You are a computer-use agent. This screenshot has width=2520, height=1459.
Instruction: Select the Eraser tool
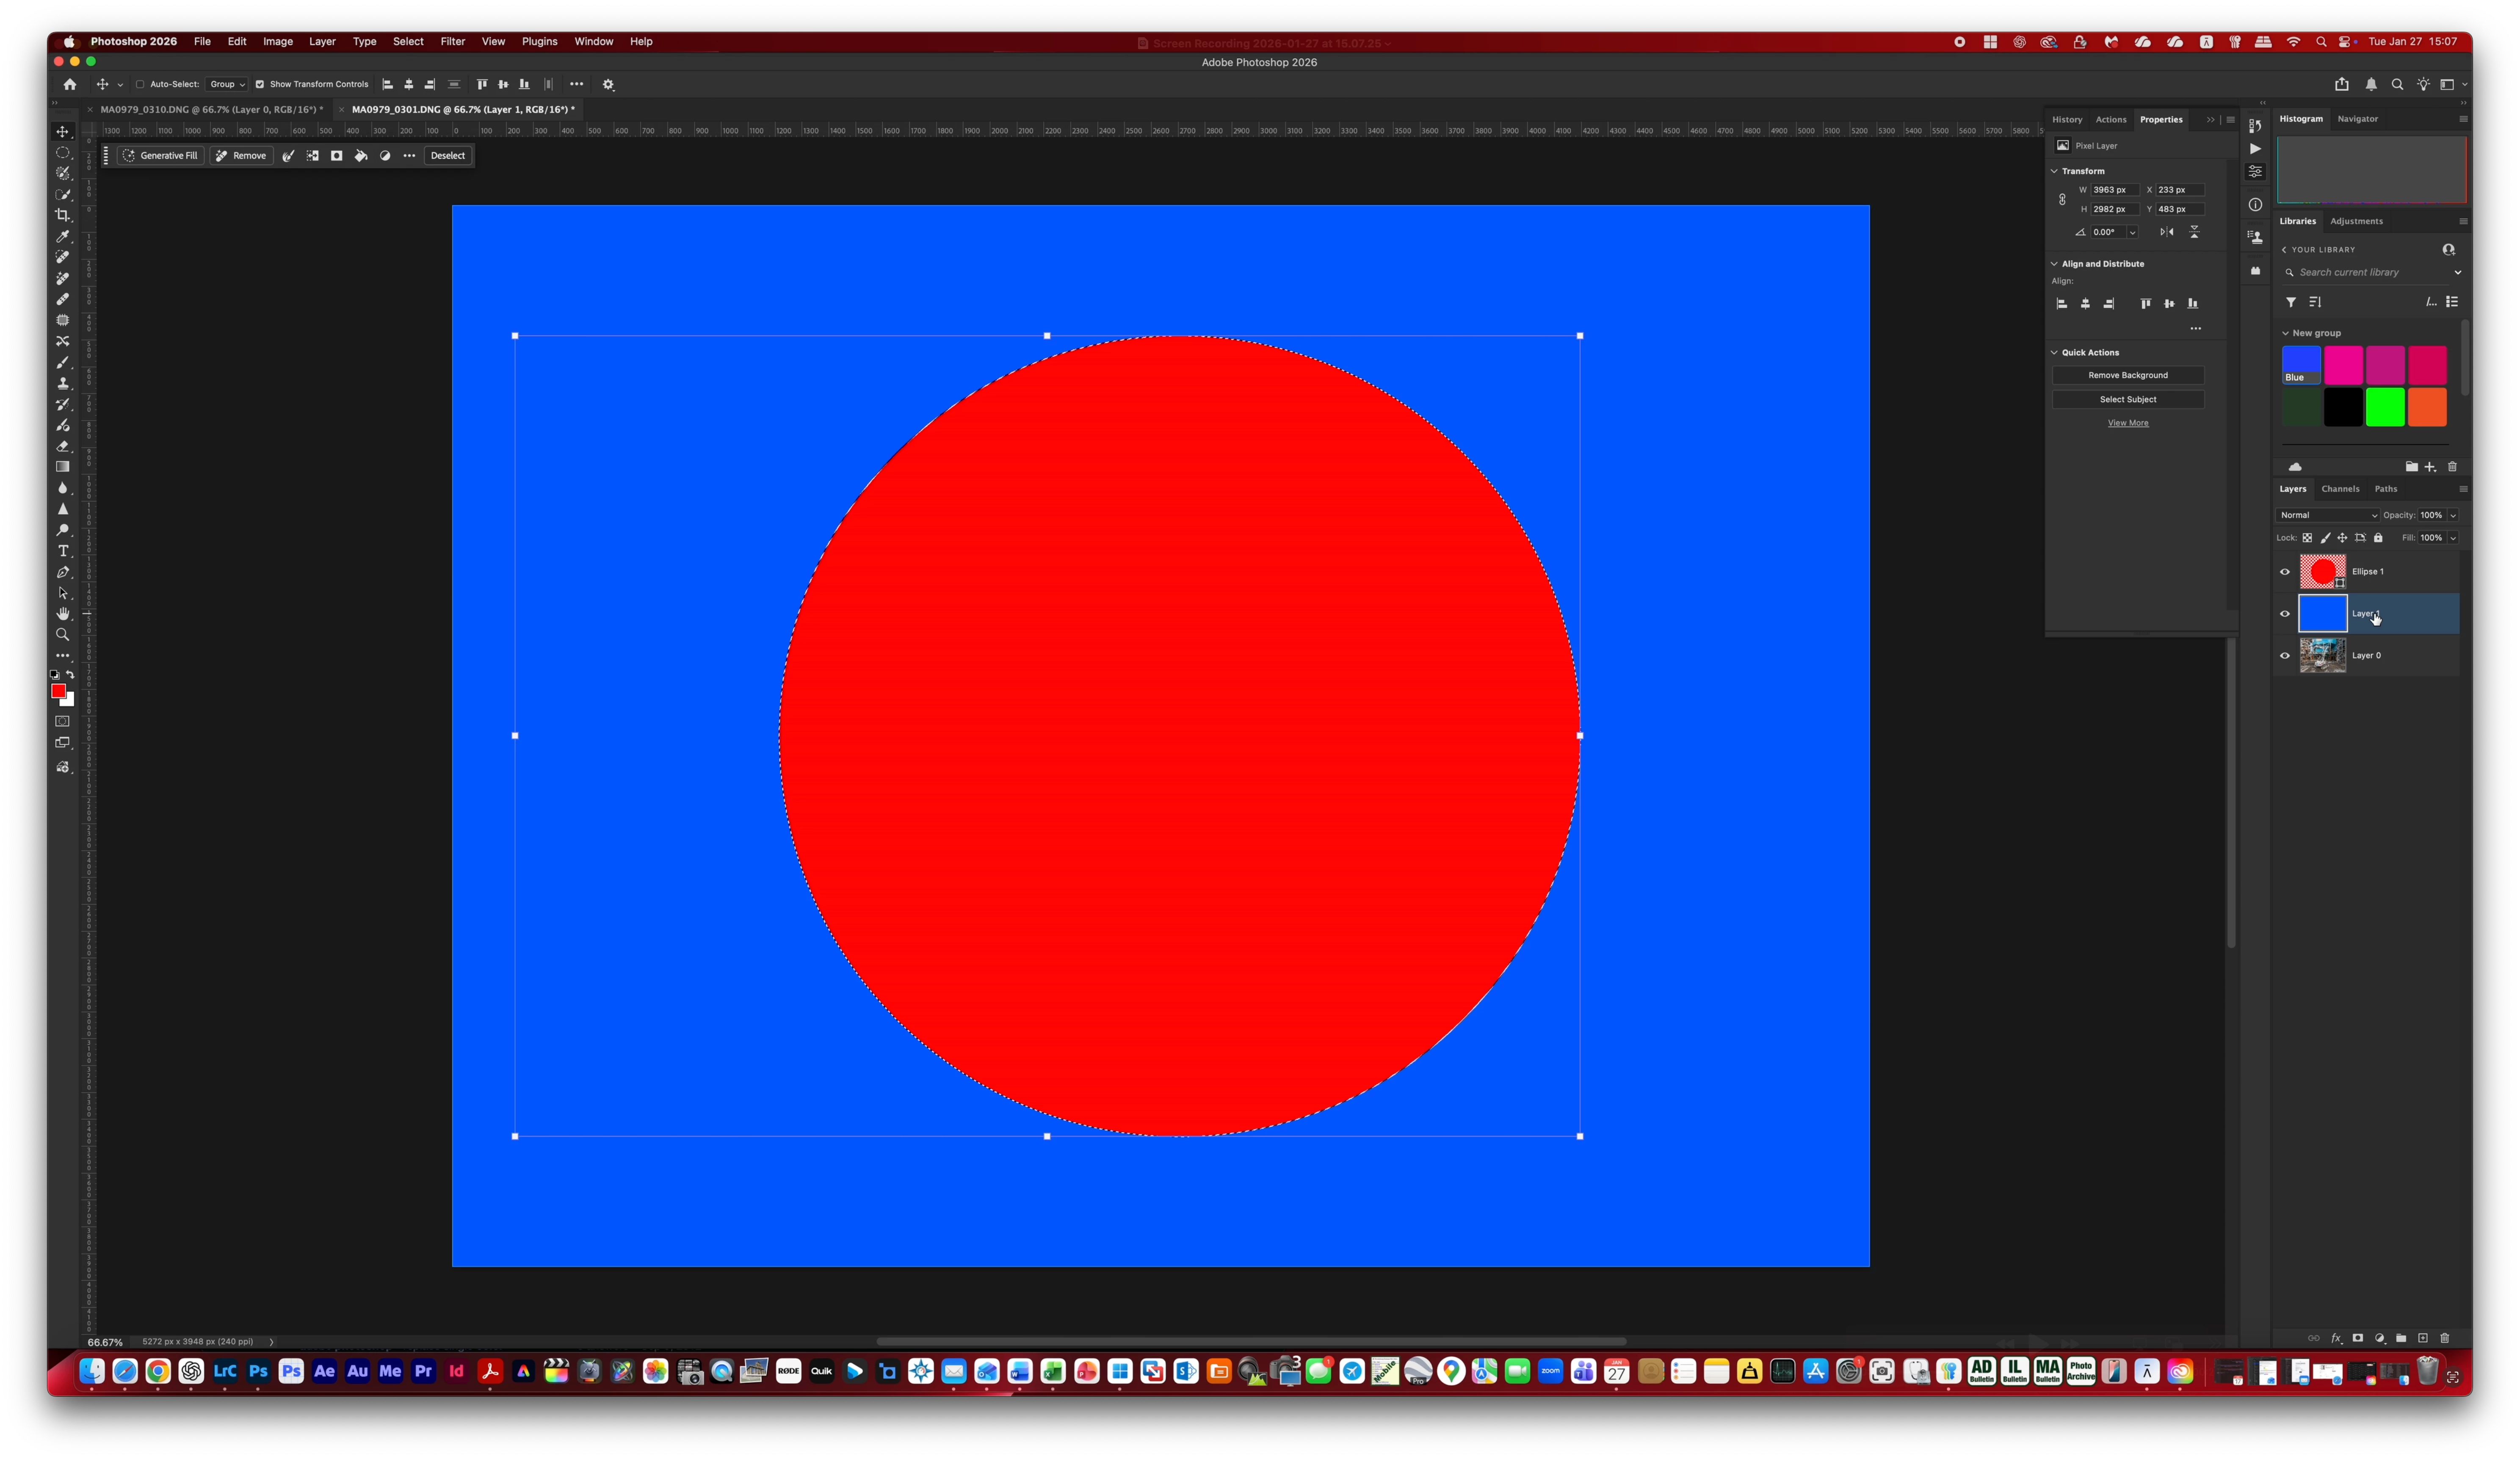[x=63, y=446]
